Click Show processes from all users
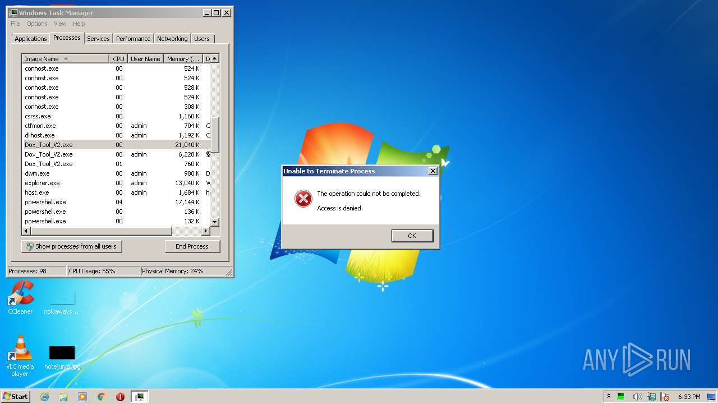Image resolution: width=718 pixels, height=404 pixels. [x=71, y=246]
